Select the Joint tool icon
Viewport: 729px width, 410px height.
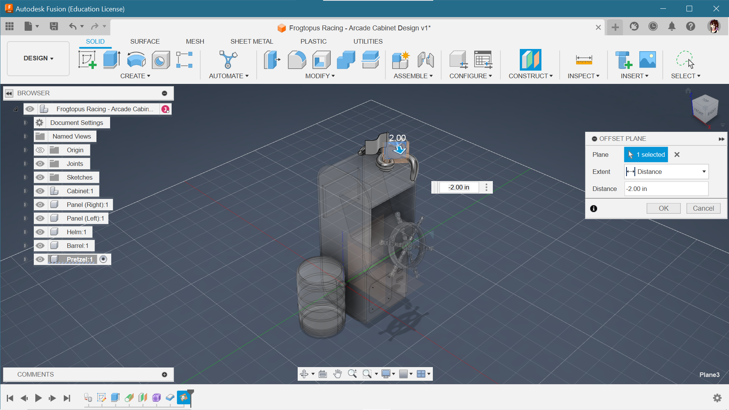(x=426, y=60)
